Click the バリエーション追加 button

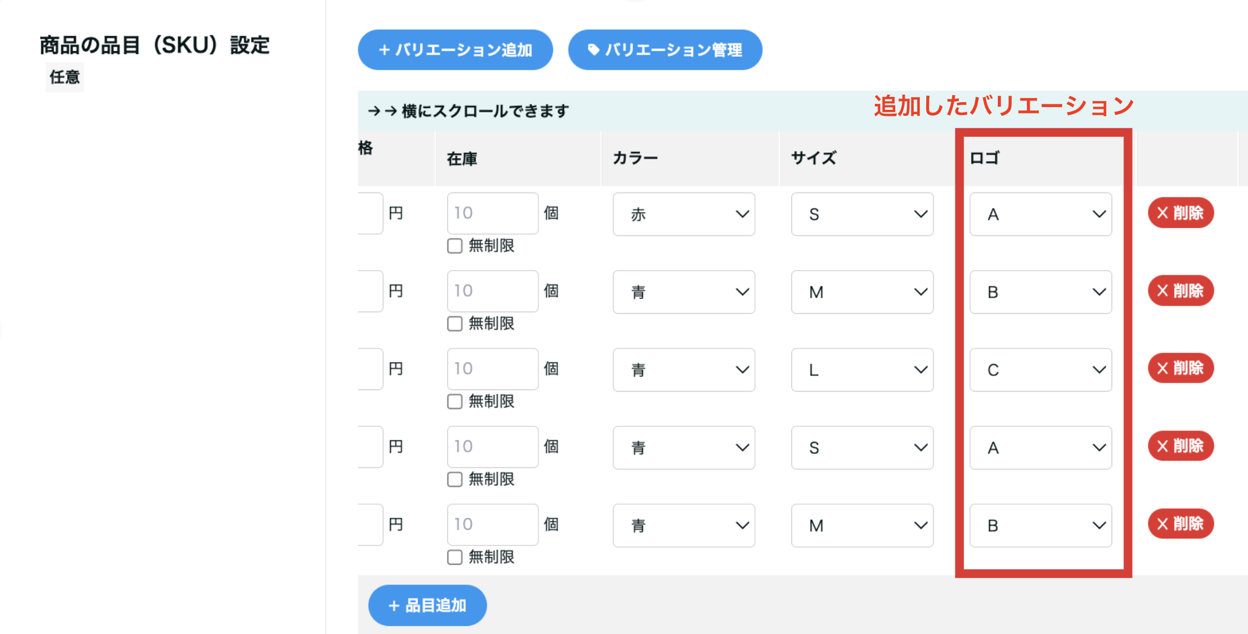[455, 50]
